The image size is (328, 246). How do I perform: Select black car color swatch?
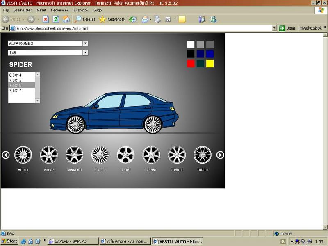191,54
